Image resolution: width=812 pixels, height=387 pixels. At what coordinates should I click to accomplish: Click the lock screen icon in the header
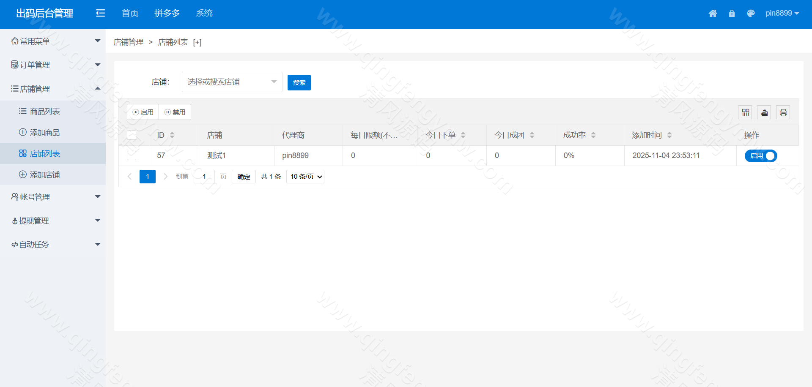pos(732,13)
